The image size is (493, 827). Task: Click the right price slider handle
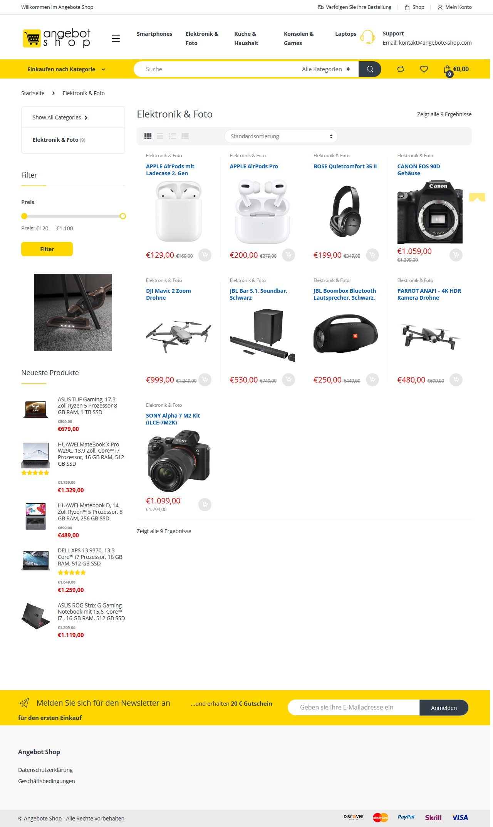(x=123, y=216)
